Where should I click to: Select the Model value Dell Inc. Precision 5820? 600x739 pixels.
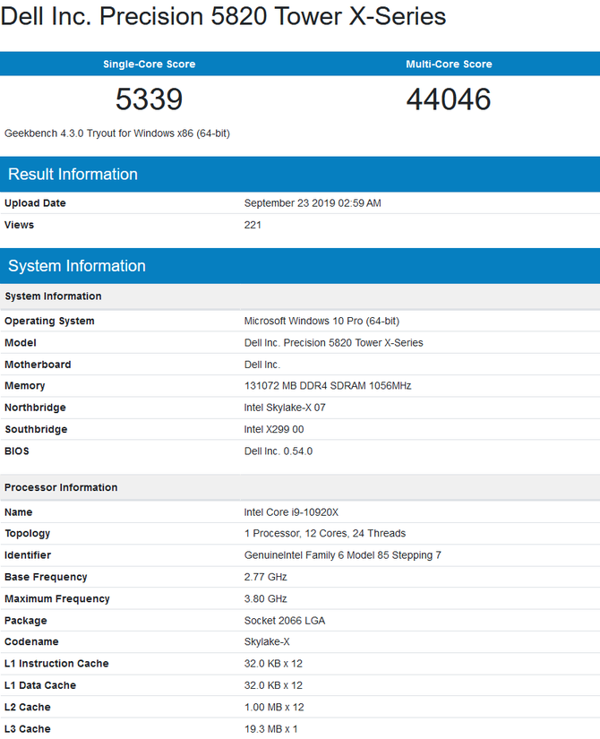pos(334,343)
